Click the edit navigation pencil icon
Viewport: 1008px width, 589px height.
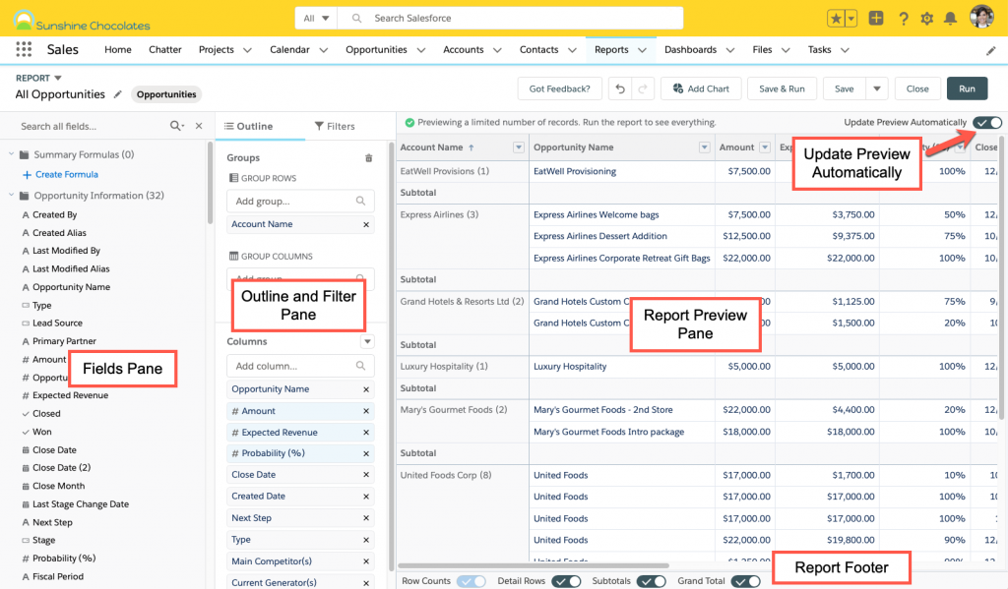990,51
